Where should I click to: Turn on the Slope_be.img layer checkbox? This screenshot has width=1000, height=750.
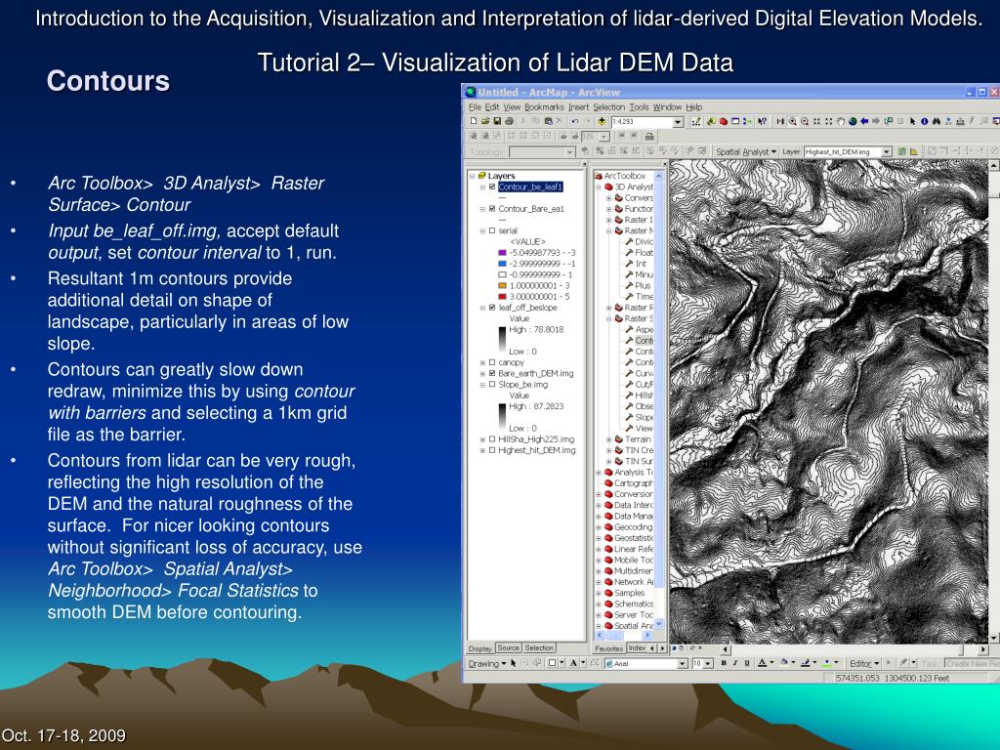point(492,385)
